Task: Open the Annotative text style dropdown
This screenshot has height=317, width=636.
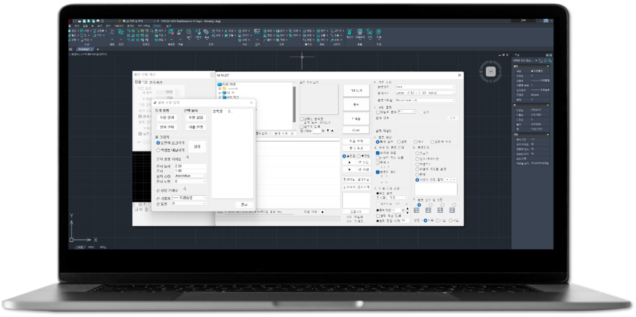Action: tap(190, 176)
